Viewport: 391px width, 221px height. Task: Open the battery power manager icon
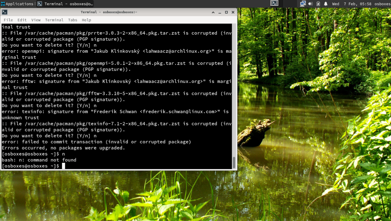pyautogui.click(x=318, y=4)
